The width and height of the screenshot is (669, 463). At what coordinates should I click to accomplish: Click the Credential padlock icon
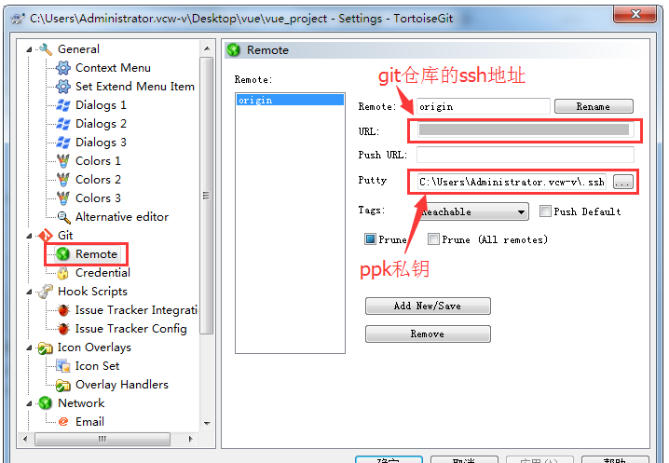(63, 273)
